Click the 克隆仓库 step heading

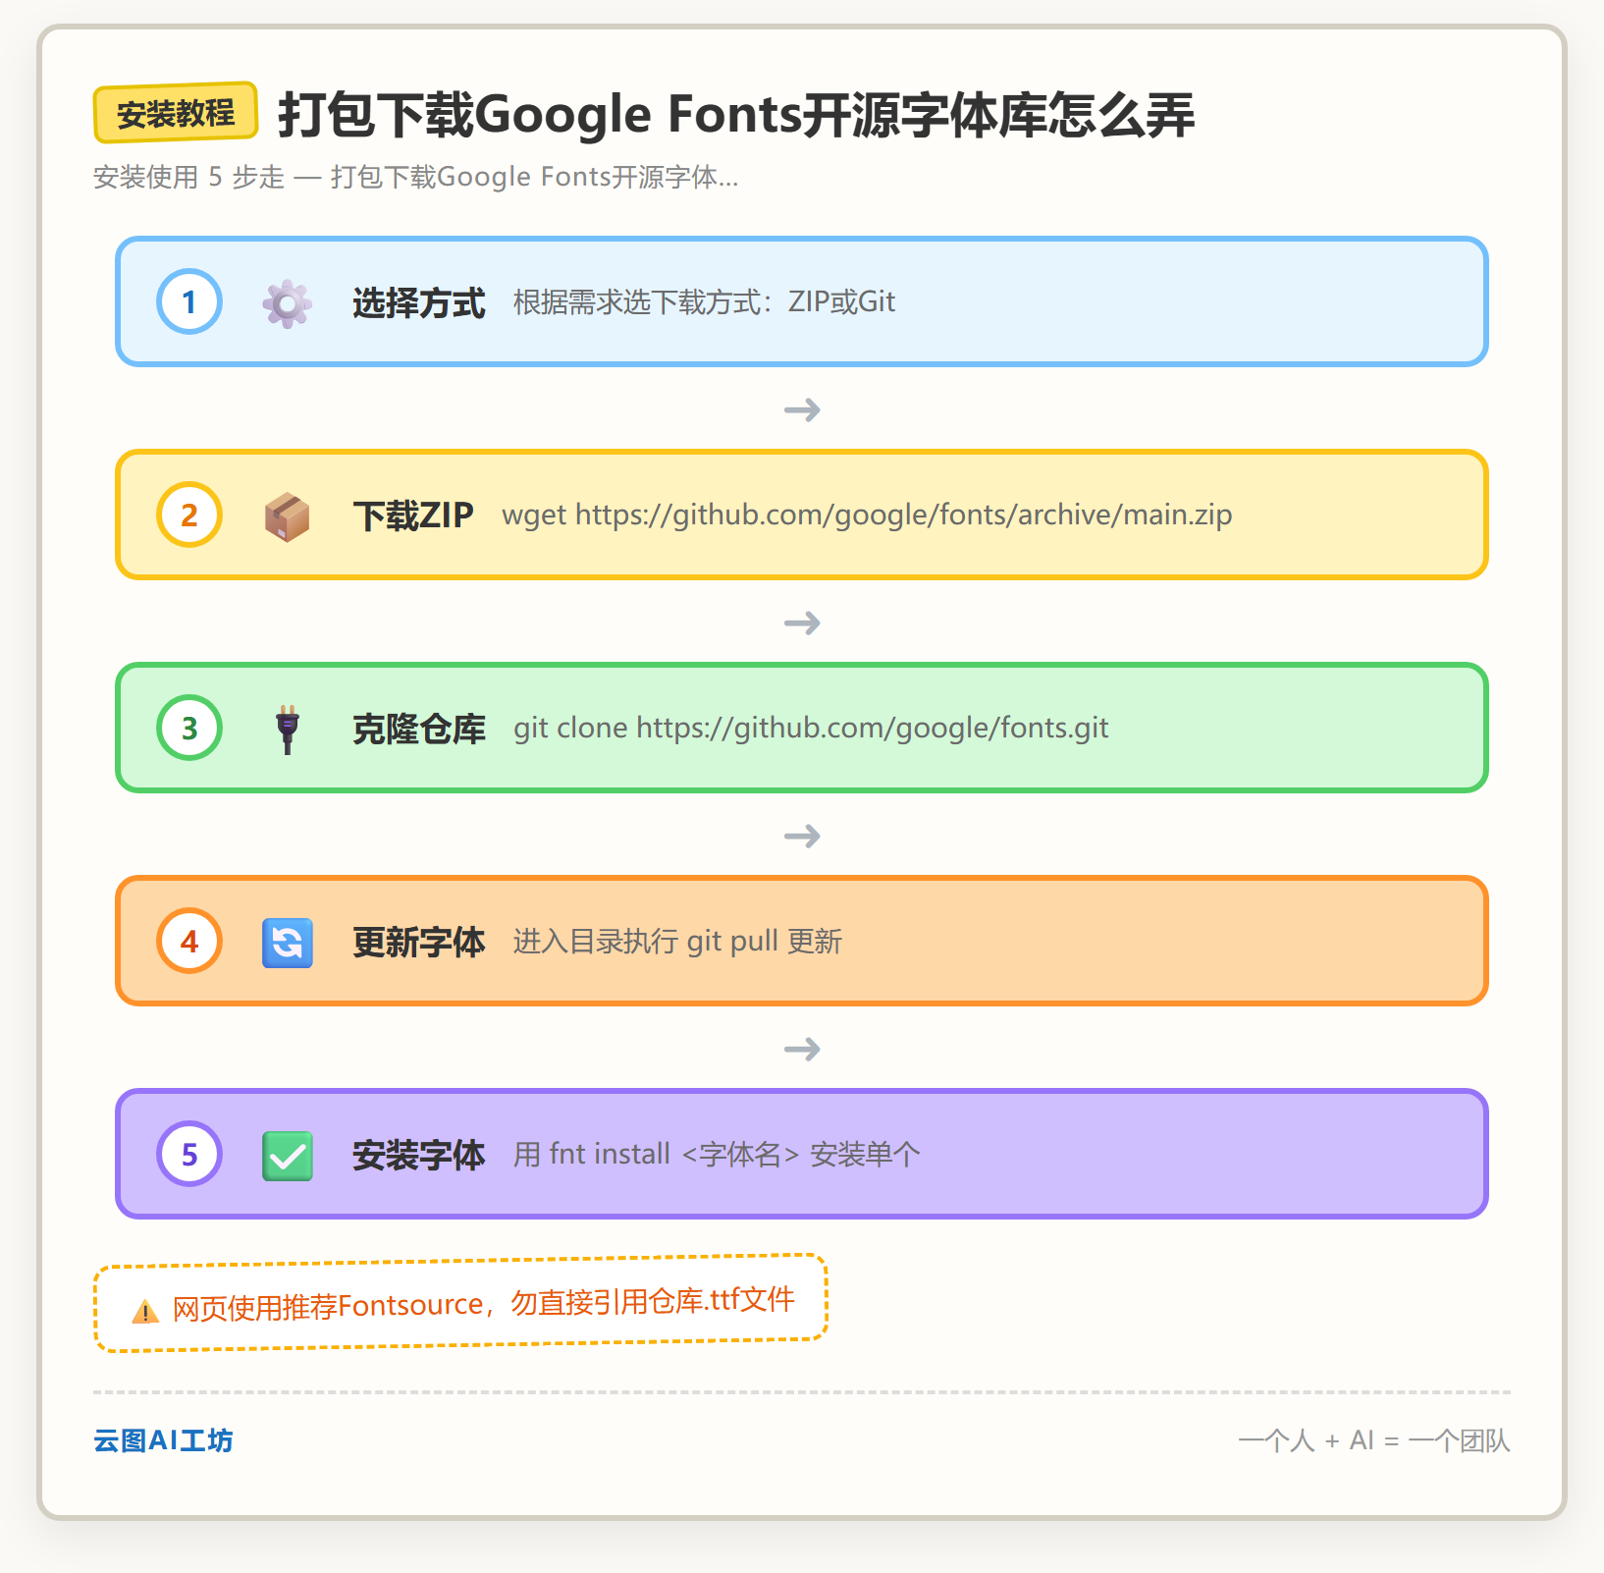pos(419,729)
